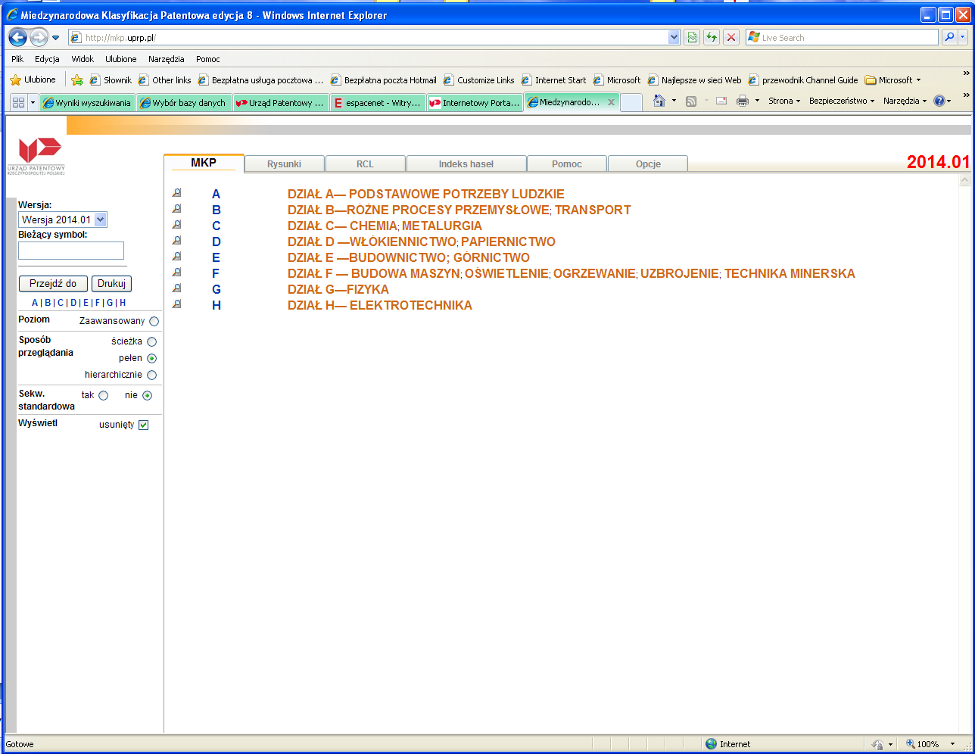This screenshot has height=754, width=975.
Task: Stop loading with the red X icon
Action: (730, 37)
